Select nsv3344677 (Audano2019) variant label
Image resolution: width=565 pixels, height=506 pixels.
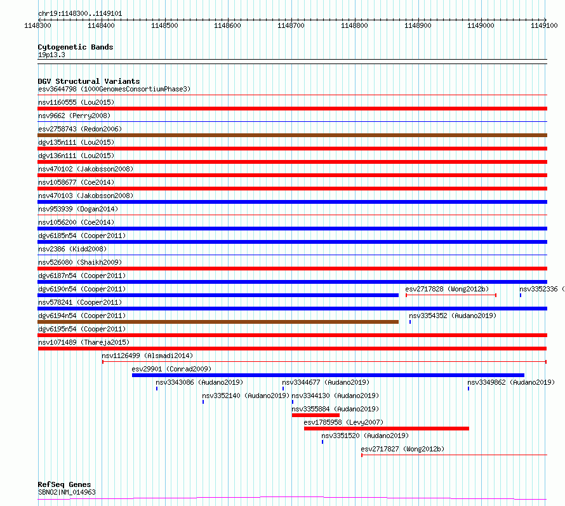pos(326,382)
